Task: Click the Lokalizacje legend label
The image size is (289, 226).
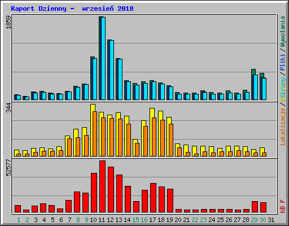Action: [283, 127]
